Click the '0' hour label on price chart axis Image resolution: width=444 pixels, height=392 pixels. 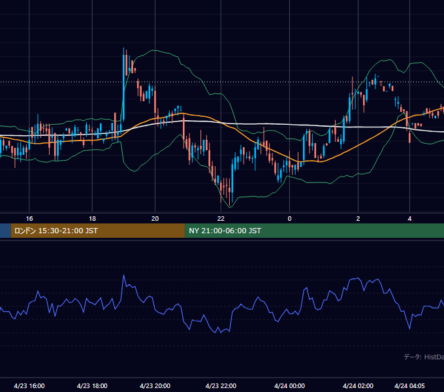click(x=289, y=219)
